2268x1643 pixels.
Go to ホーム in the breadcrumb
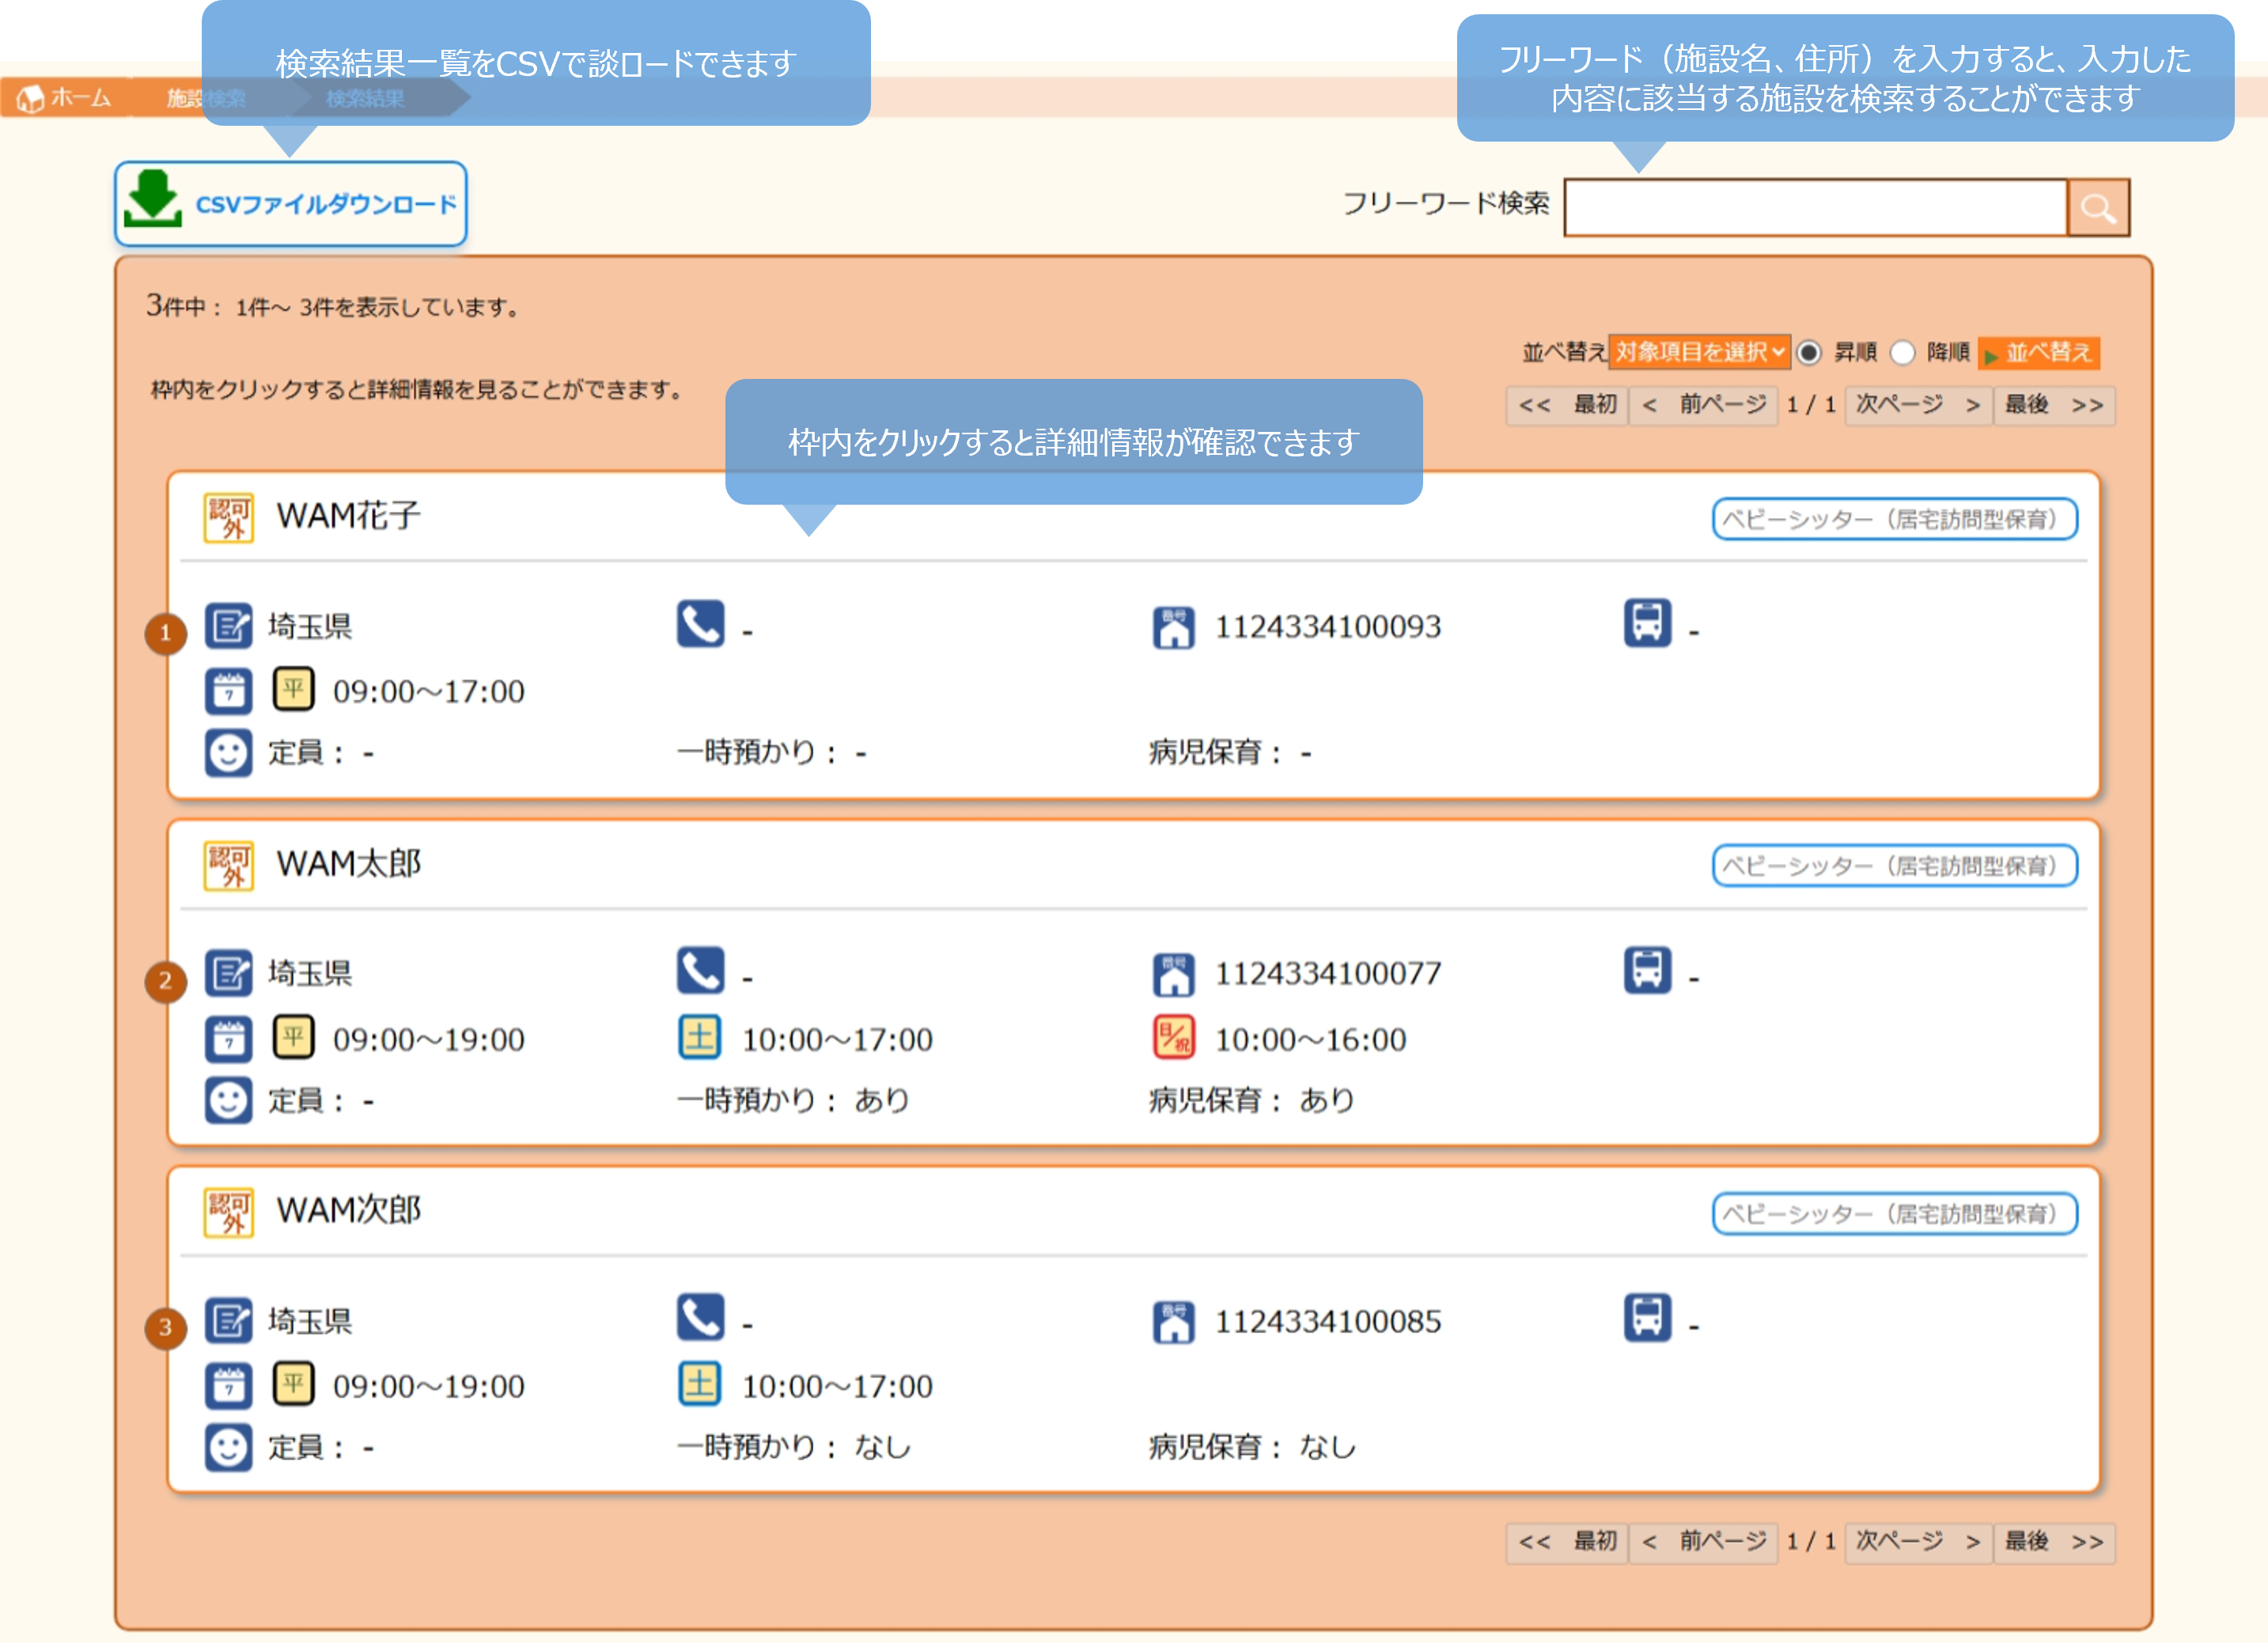[x=66, y=98]
